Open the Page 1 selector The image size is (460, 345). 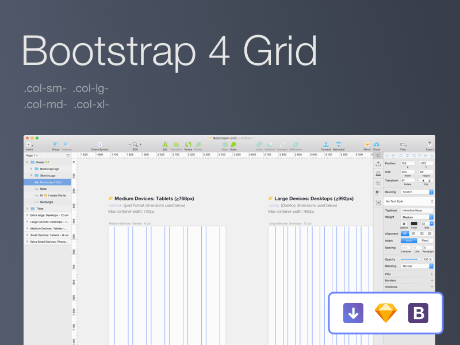[x=30, y=155]
